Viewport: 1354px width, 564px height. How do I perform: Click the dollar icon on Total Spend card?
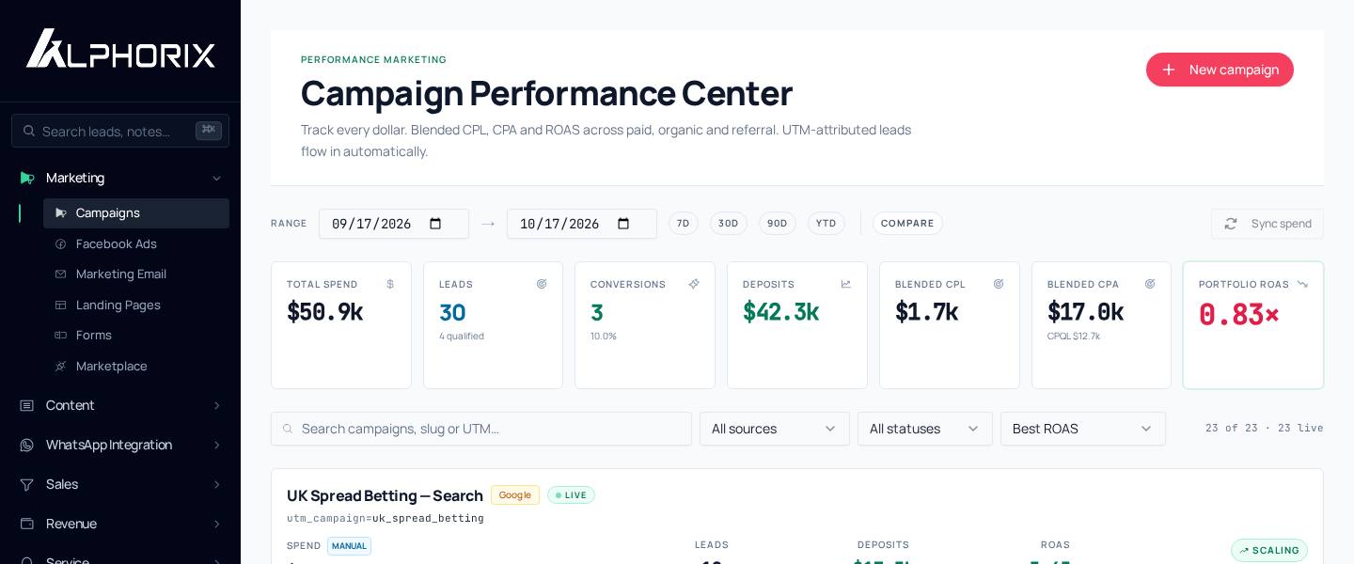(390, 284)
